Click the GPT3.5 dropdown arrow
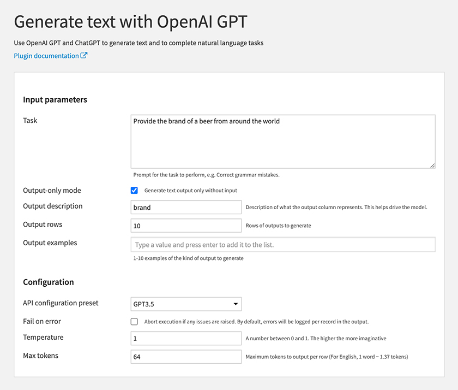Viewport: 458px width, 390px height. click(236, 304)
